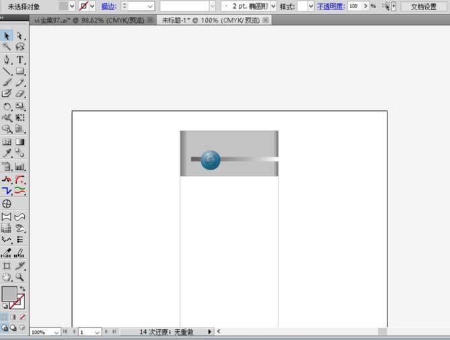This screenshot has height=340, width=450.
Task: Pick the Eyedropper tool
Action: pos(7,153)
